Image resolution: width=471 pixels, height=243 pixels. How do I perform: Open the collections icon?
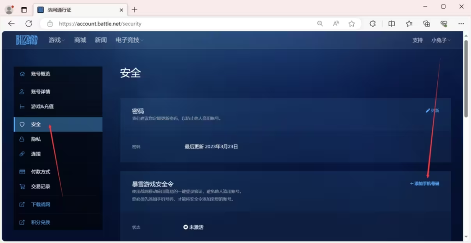click(426, 24)
